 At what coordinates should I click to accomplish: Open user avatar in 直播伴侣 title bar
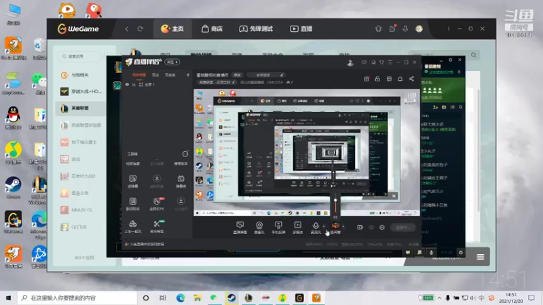[350, 62]
